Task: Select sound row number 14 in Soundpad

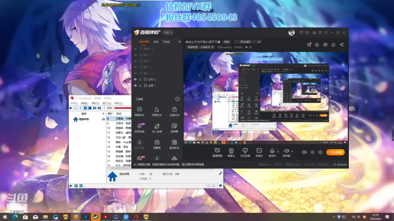Action: click(119, 147)
